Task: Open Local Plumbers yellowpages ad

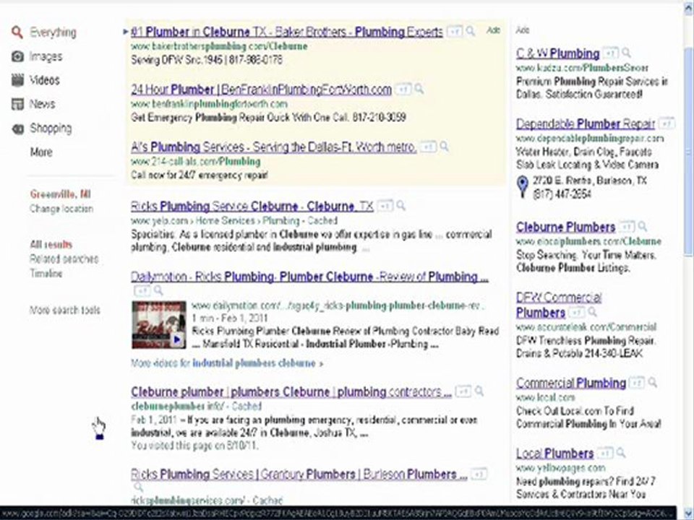Action: pos(554,454)
